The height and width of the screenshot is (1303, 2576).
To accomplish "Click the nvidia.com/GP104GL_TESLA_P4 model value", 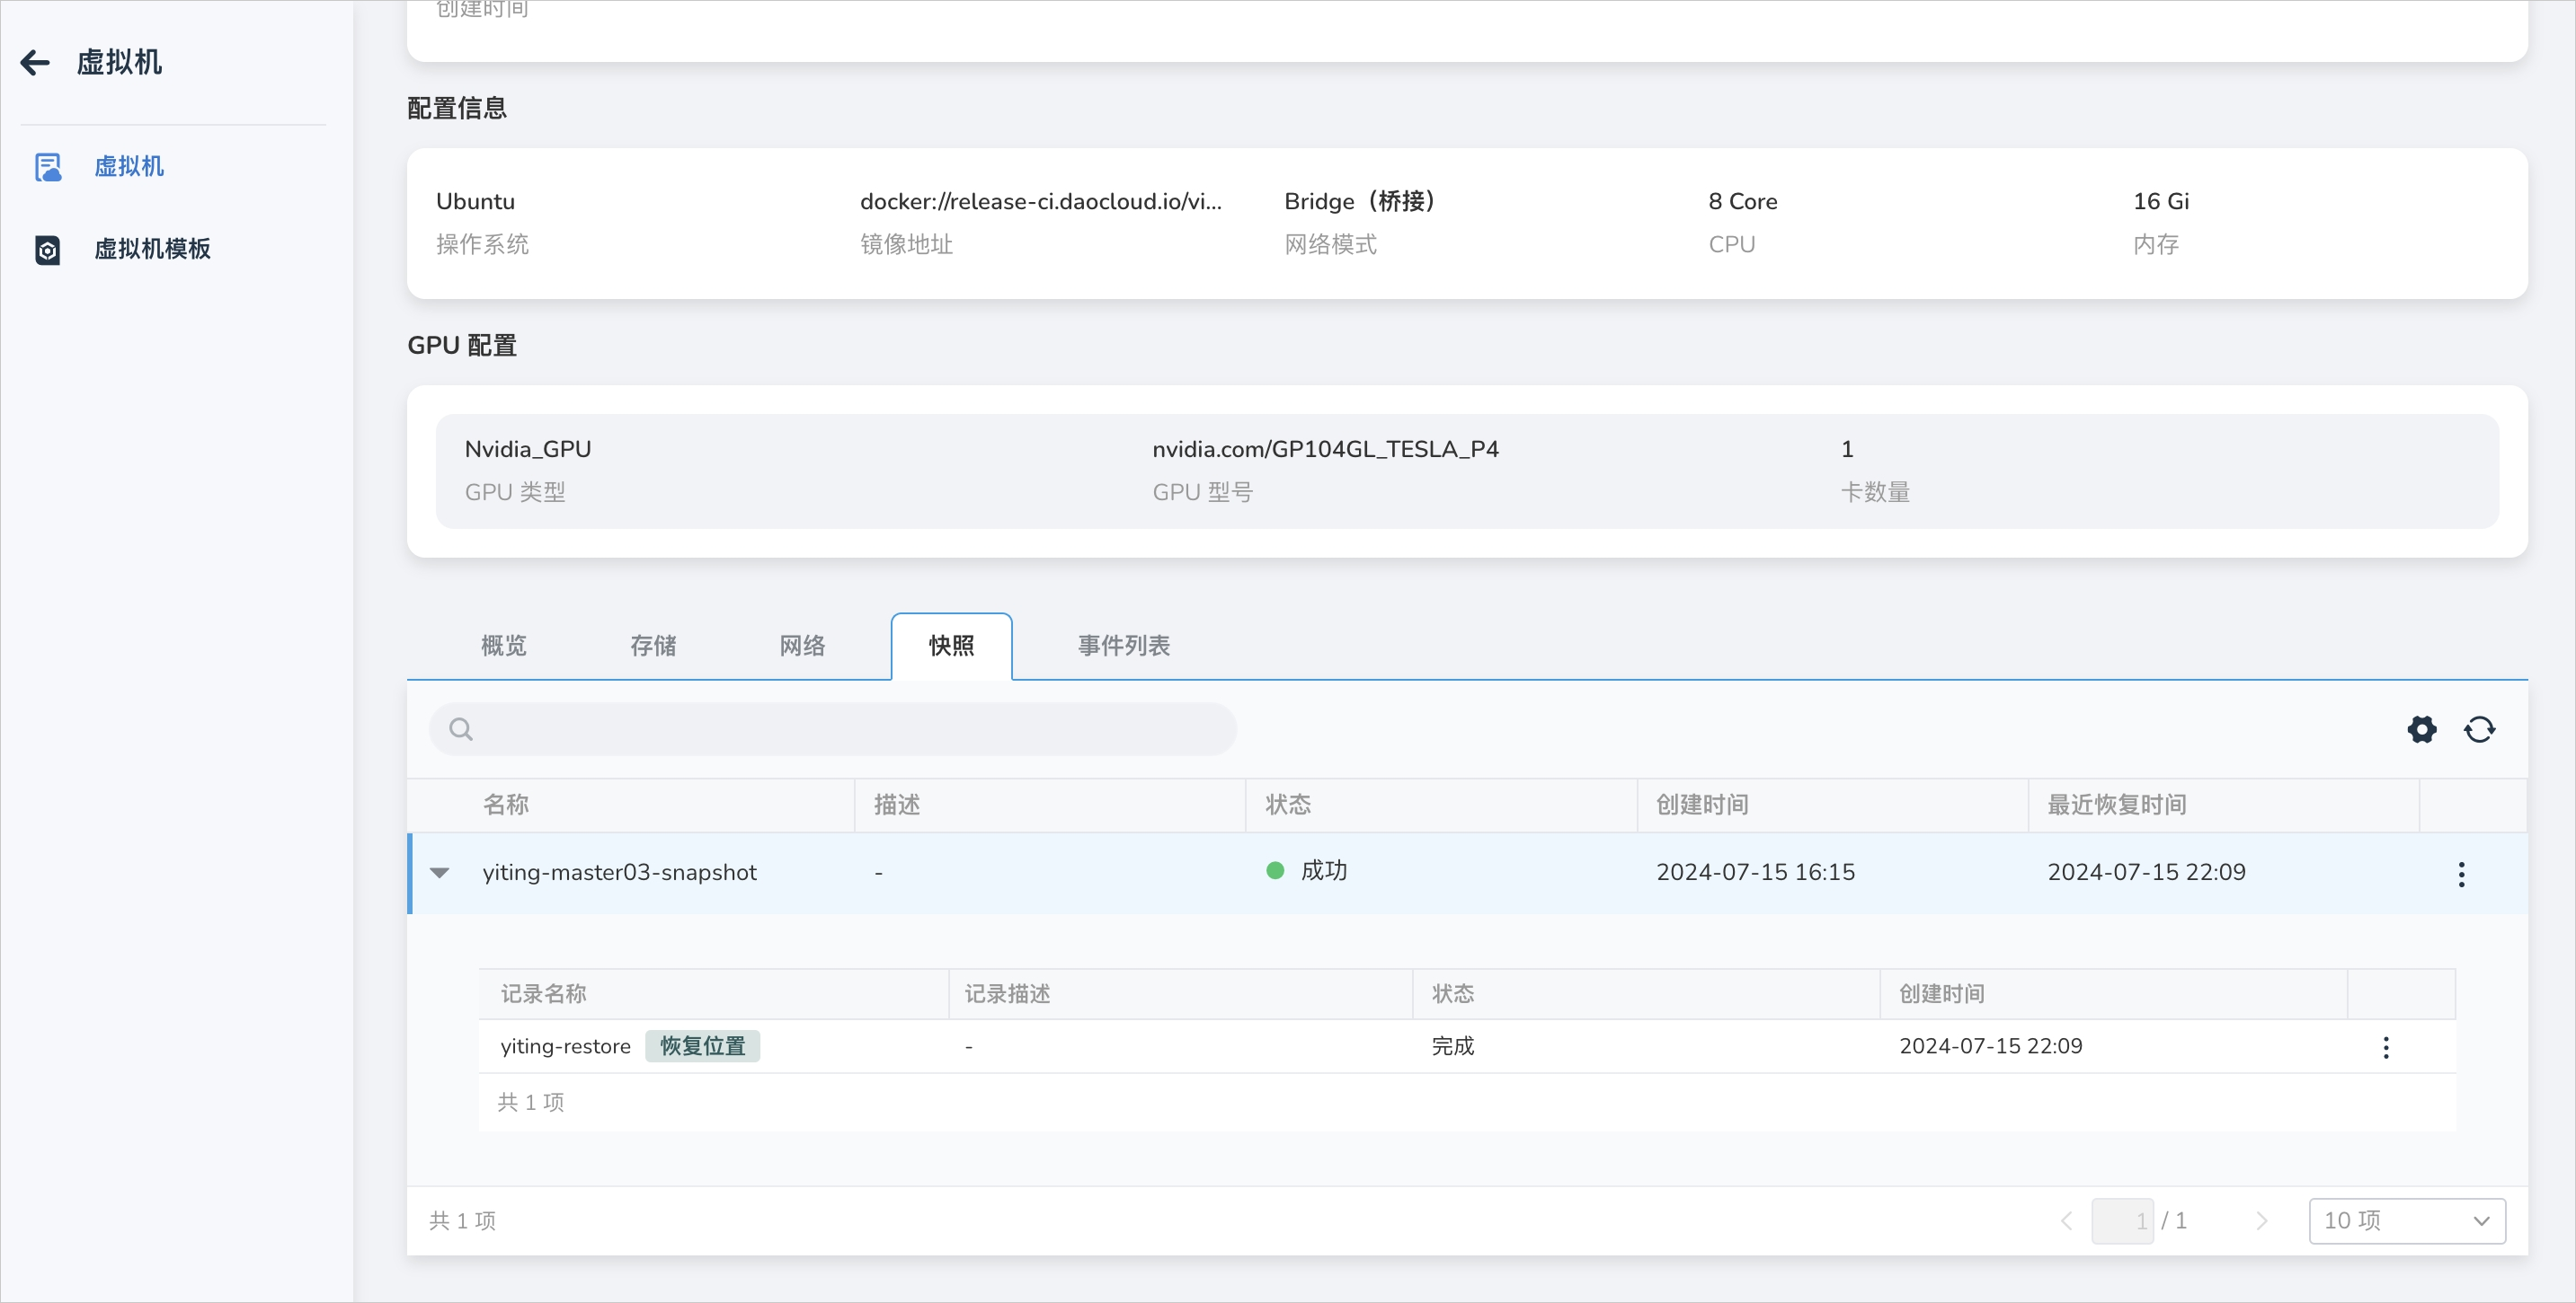I will point(1325,450).
